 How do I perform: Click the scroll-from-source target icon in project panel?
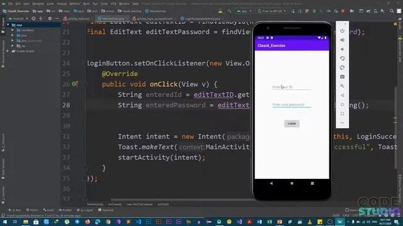point(33,18)
